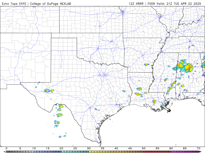Click the '60' label on the color scale
The height and width of the screenshot is (153, 205).
[x=171, y=148]
